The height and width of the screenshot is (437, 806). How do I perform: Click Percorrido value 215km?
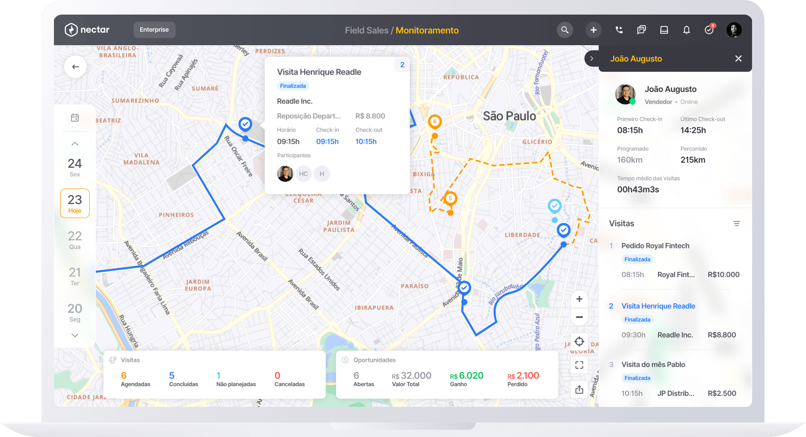pos(693,160)
